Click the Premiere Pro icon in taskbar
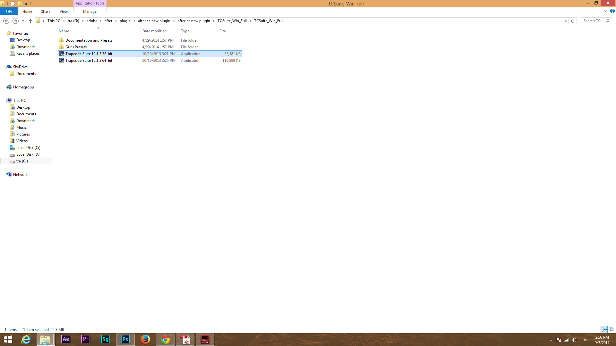Viewport: 616px width, 346px height. 85,339
